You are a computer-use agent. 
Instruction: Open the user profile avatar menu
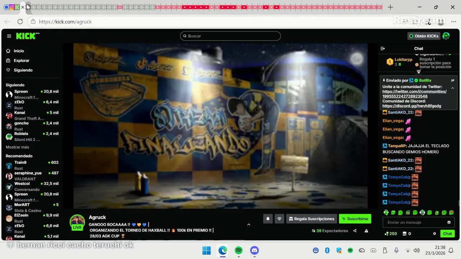pyautogui.click(x=446, y=36)
